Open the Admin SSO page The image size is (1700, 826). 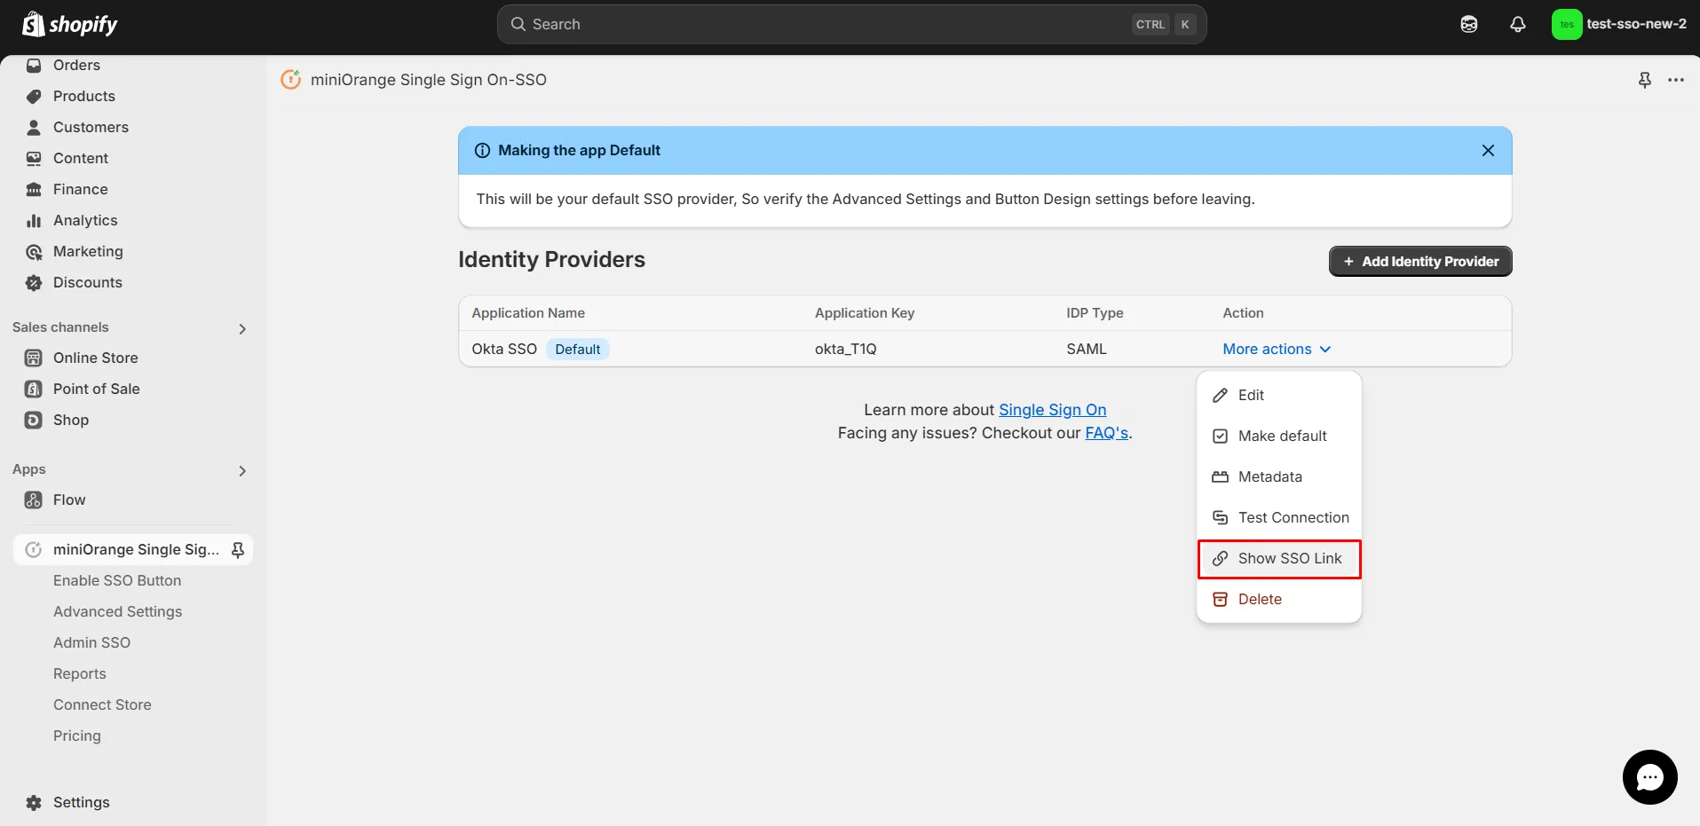coord(91,642)
